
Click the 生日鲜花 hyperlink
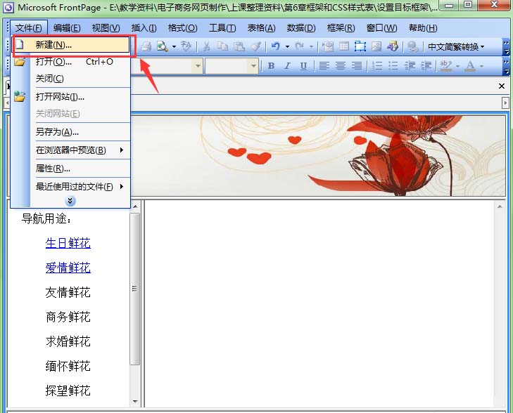68,243
